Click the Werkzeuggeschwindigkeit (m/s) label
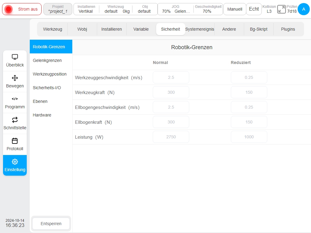 pos(108,78)
